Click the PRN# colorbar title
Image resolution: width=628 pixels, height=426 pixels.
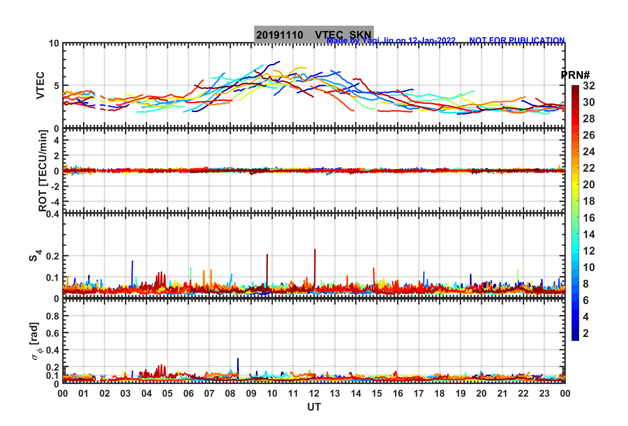coord(575,75)
